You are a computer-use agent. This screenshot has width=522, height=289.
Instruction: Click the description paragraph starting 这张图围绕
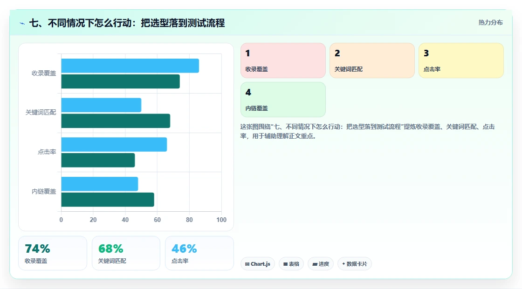coord(367,131)
